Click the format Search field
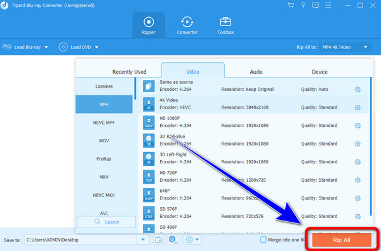The width and height of the screenshot is (381, 251). [x=107, y=222]
